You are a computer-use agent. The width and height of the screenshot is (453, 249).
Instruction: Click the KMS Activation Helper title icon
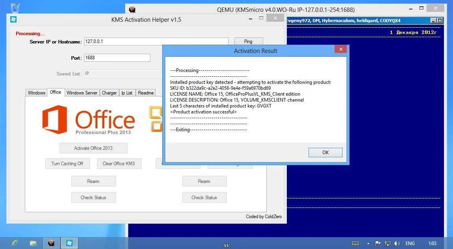point(13,19)
